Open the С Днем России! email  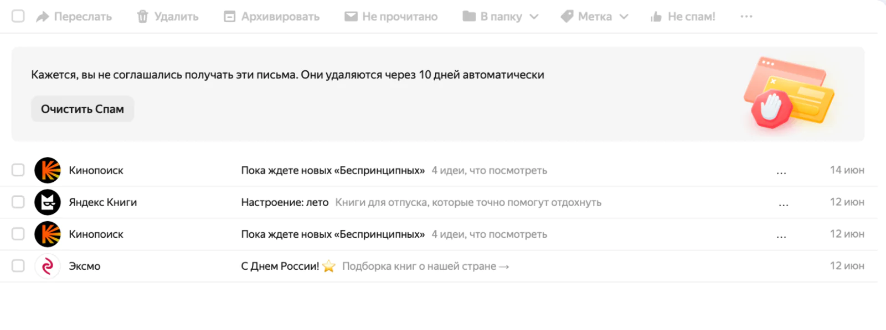point(280,266)
